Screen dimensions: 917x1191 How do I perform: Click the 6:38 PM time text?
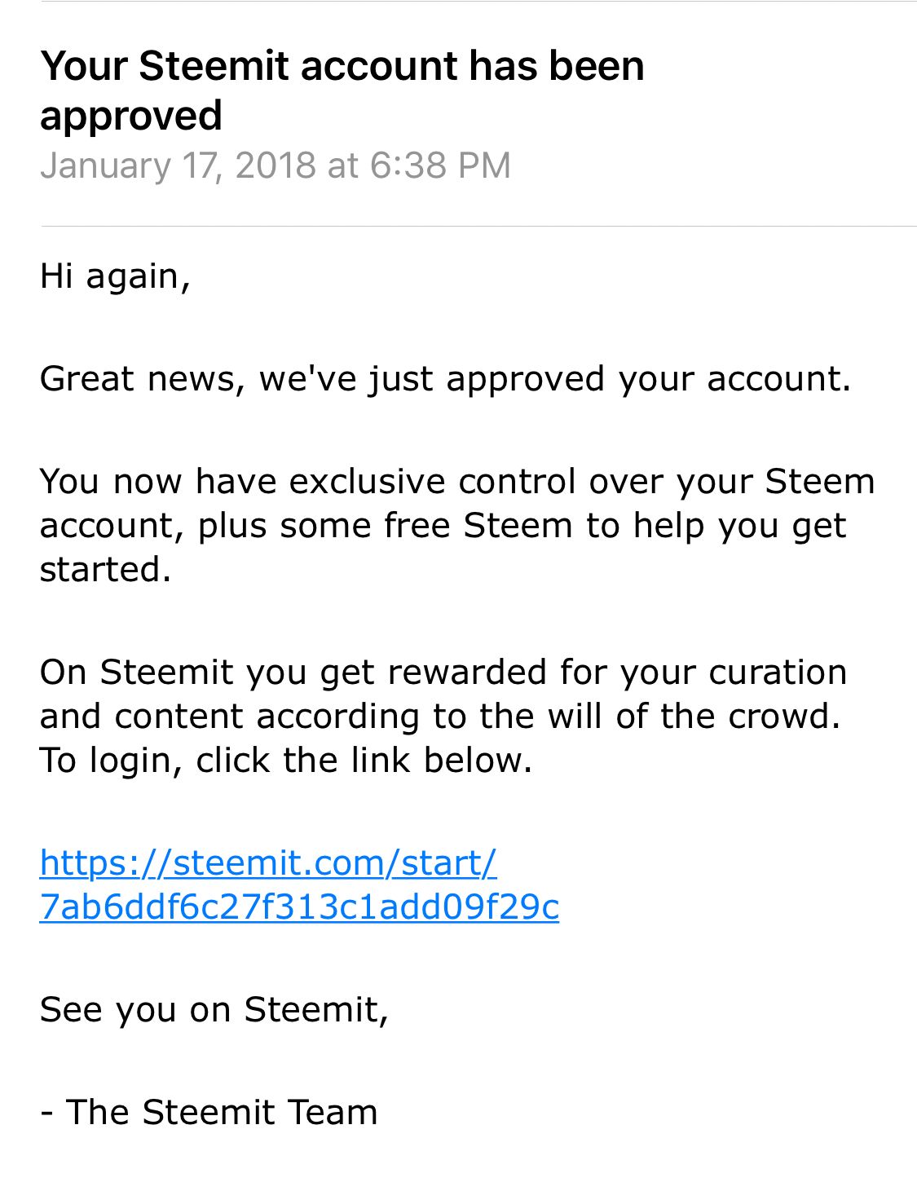[x=440, y=165]
